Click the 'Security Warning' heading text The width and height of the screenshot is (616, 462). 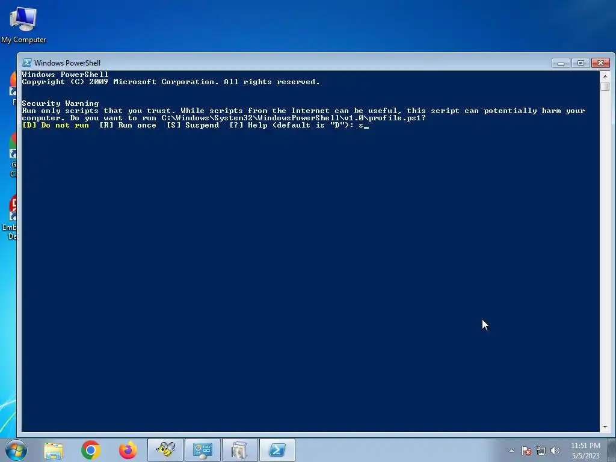[60, 103]
